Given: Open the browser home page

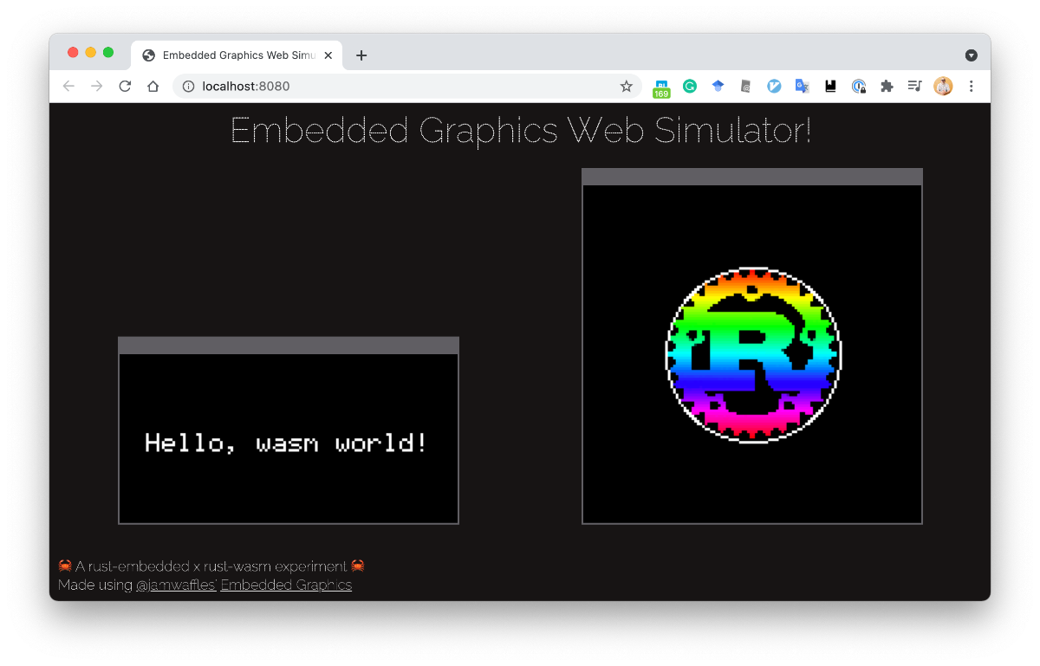Looking at the screenshot, I should 153,87.
